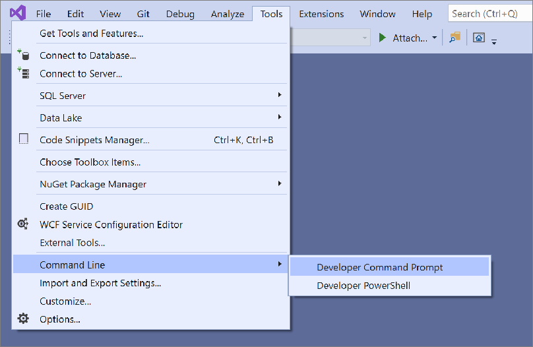Click the home window toolbar icon
Screen dimensions: 533x347
479,38
